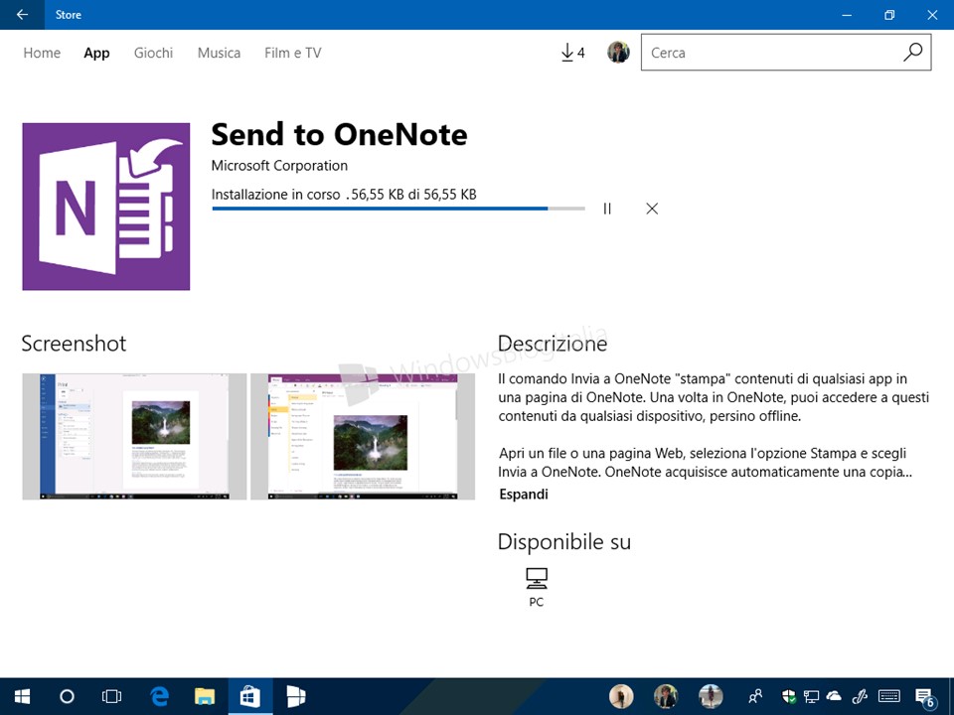Screen dimensions: 954x715
Task: Click the PC device icon under Disponibile su
Action: (x=536, y=579)
